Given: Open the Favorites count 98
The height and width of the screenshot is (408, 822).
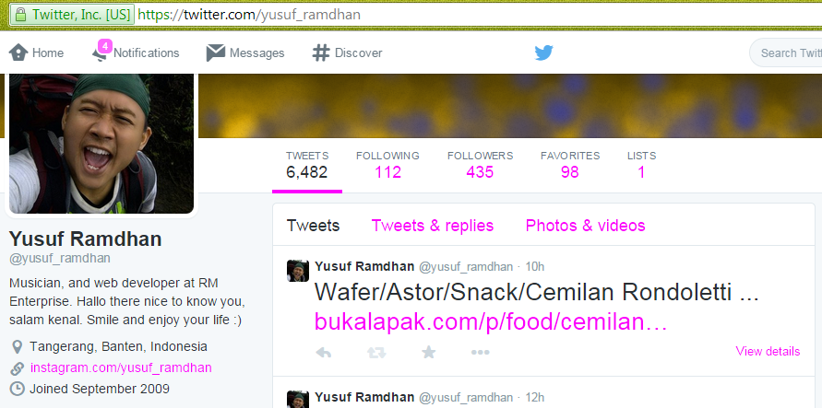Looking at the screenshot, I should click(x=570, y=165).
